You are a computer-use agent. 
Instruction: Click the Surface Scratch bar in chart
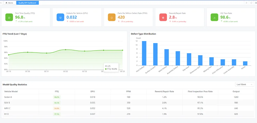[155, 54]
